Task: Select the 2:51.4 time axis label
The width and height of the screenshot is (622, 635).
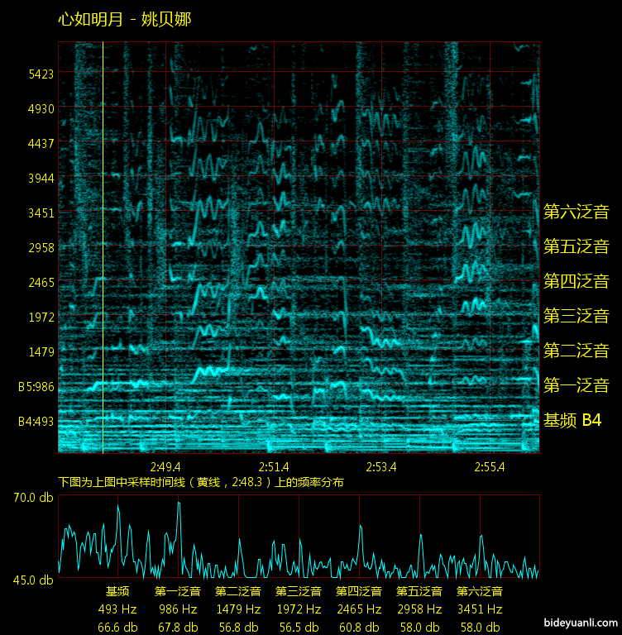Action: tap(274, 466)
